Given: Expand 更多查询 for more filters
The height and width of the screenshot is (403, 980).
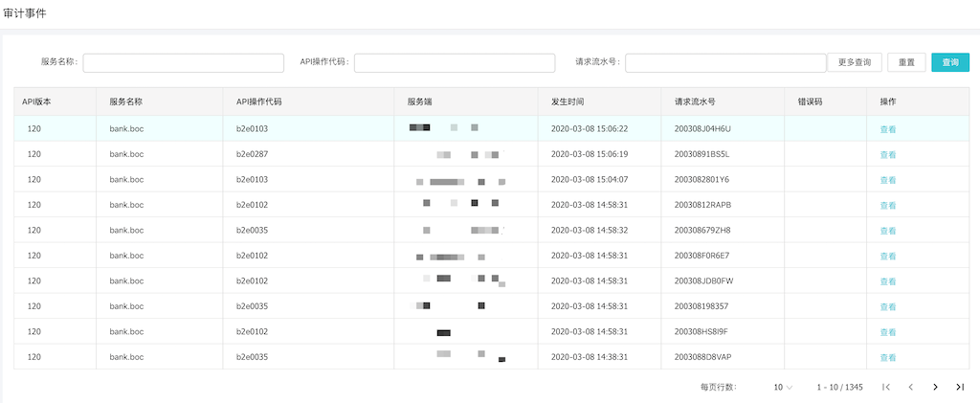Looking at the screenshot, I should pos(854,62).
